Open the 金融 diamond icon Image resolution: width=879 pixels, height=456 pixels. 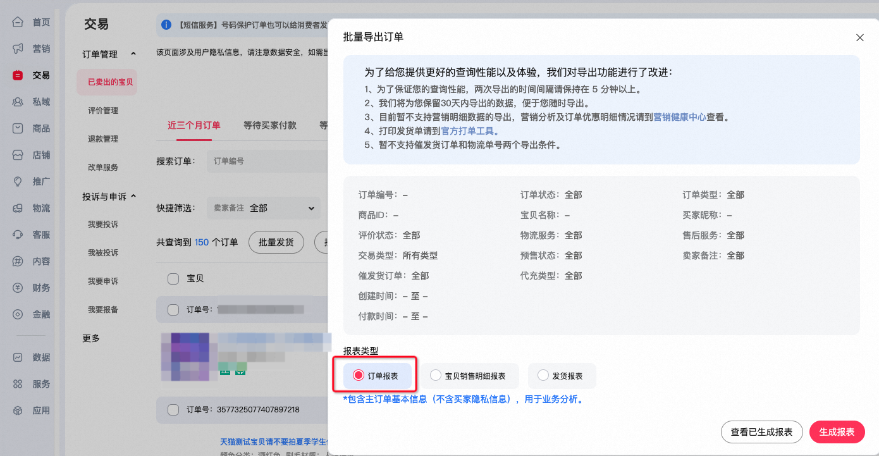[x=18, y=314]
